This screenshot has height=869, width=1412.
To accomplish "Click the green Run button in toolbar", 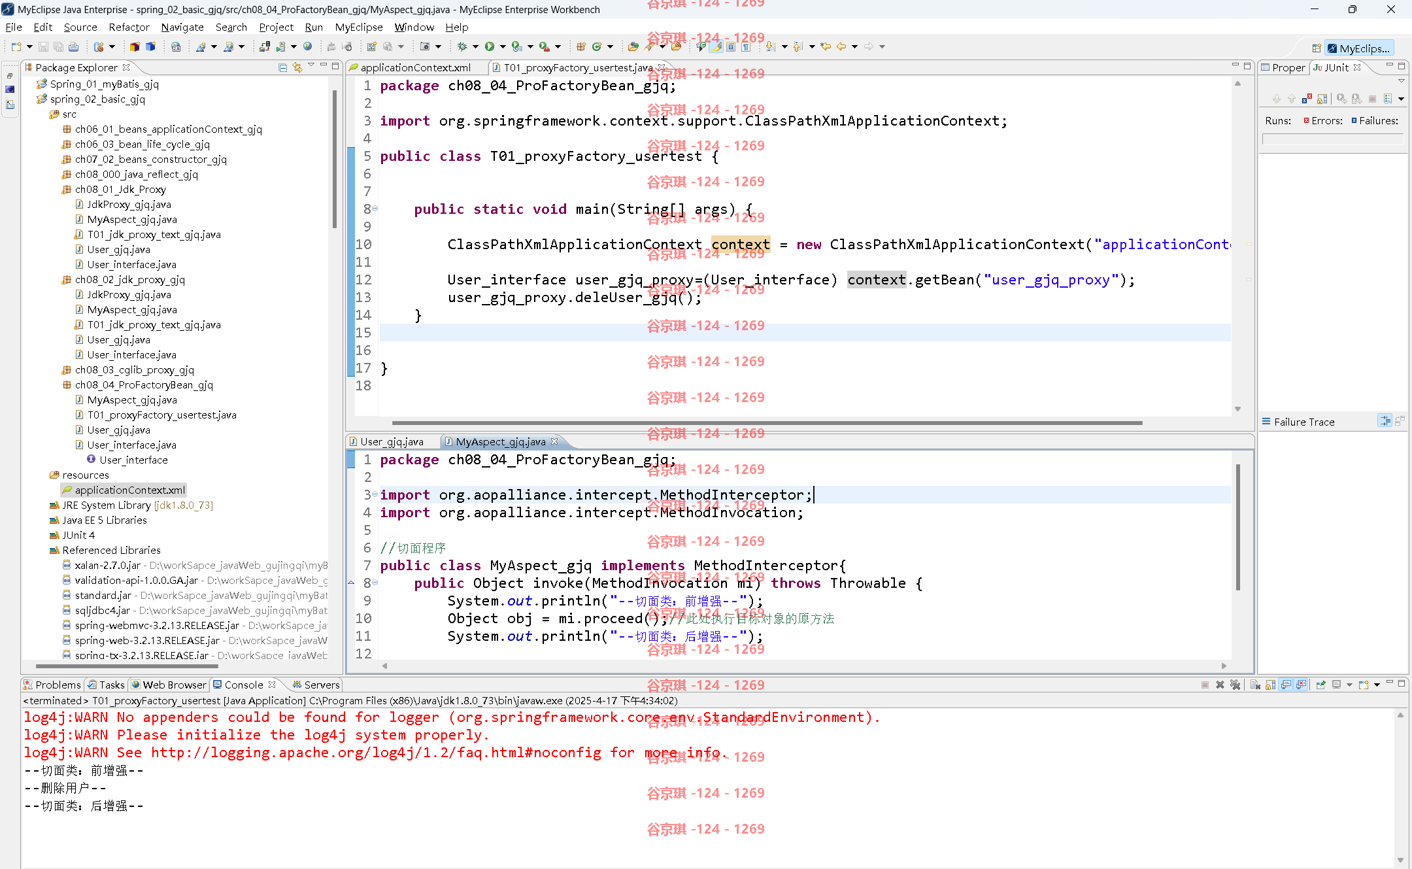I will 490,46.
